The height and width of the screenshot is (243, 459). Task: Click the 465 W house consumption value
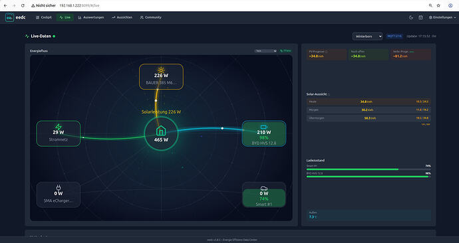(161, 140)
